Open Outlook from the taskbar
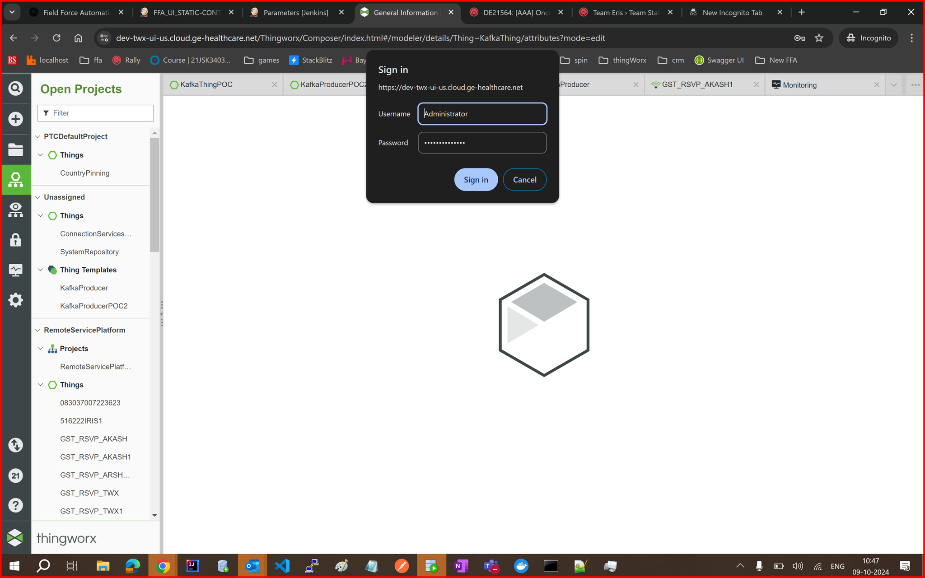 252,565
